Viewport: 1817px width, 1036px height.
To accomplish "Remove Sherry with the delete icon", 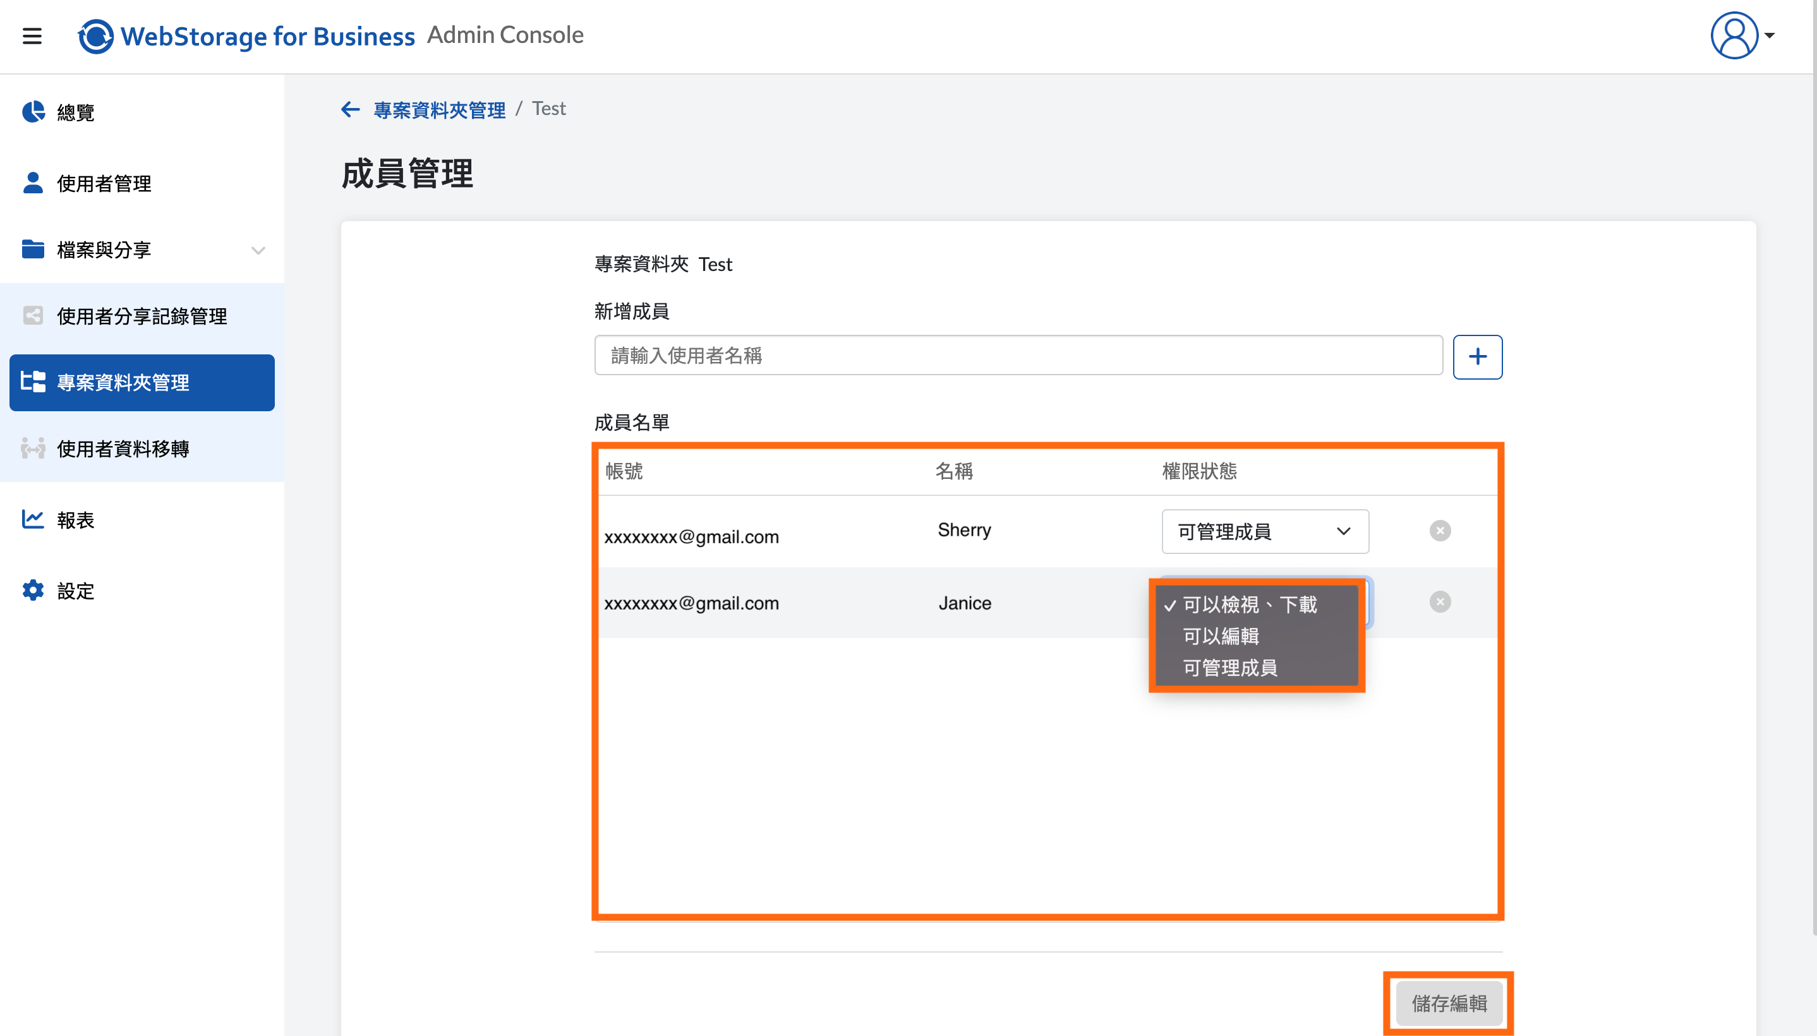I will [1440, 530].
